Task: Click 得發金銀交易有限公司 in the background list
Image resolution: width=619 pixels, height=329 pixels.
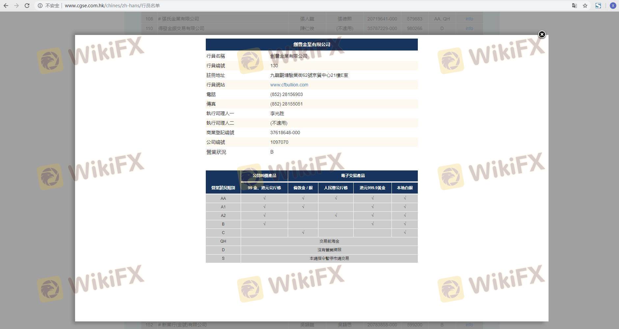Action: [181, 28]
